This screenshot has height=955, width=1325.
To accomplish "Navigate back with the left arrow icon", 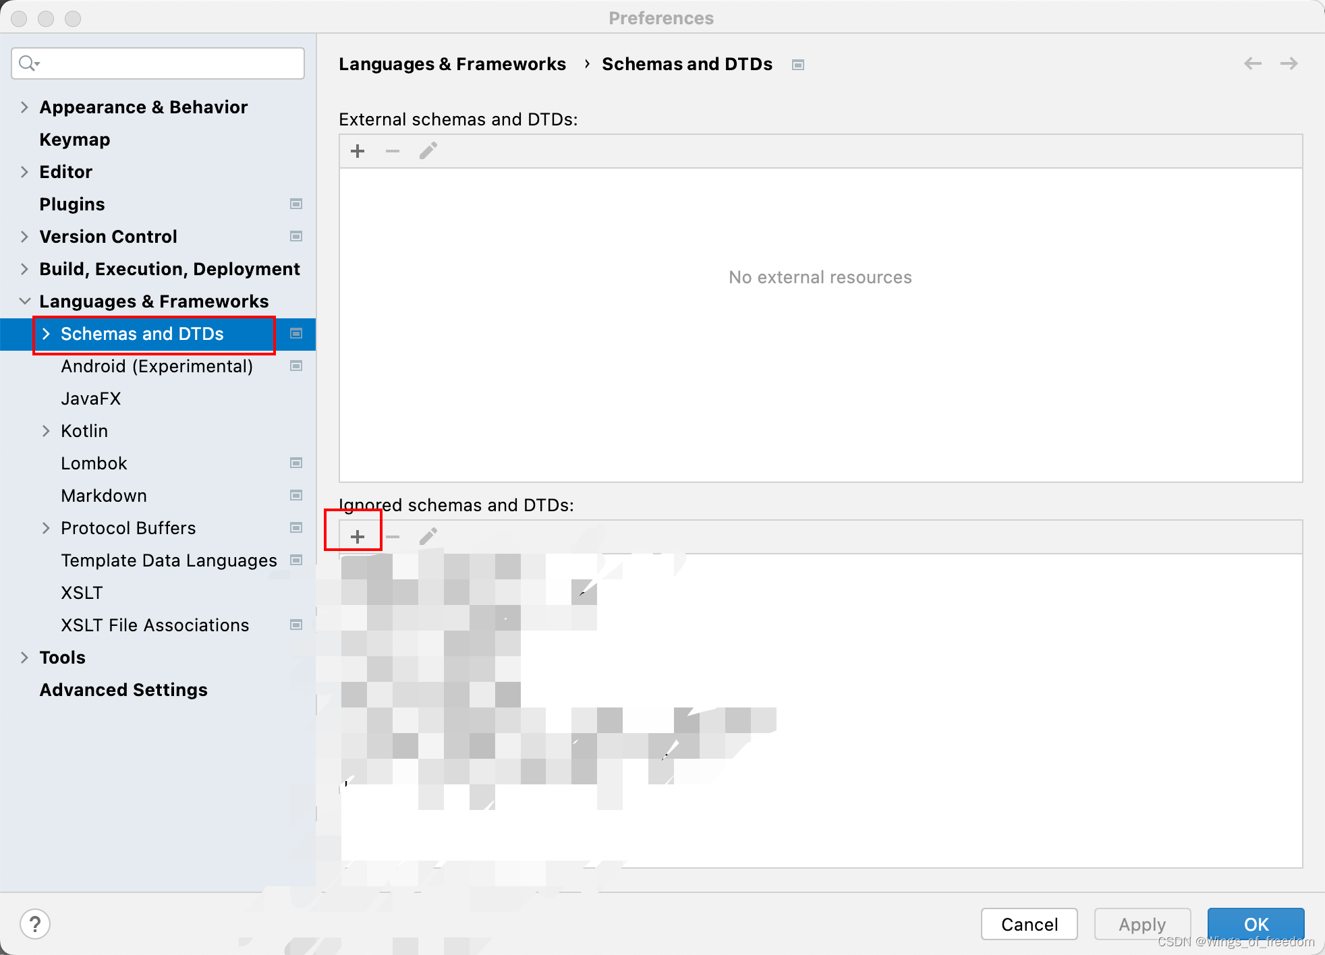I will click(x=1253, y=63).
